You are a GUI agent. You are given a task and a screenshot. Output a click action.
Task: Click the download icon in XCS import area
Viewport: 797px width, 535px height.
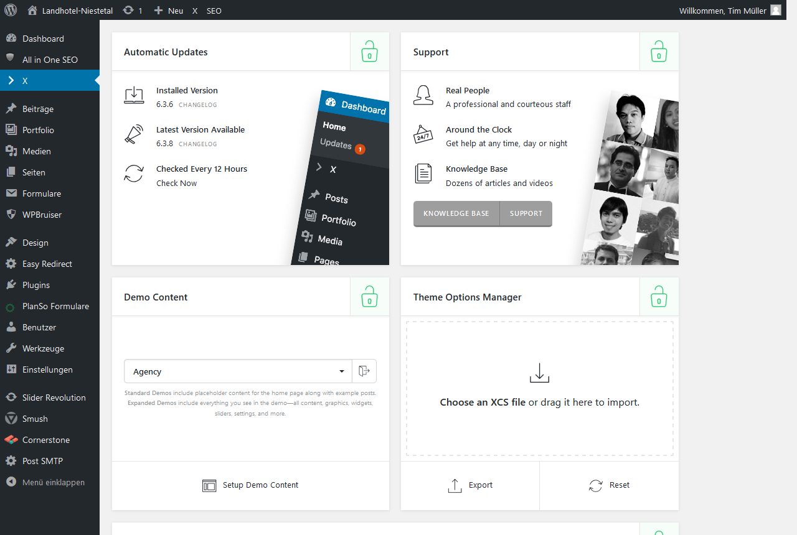(539, 373)
